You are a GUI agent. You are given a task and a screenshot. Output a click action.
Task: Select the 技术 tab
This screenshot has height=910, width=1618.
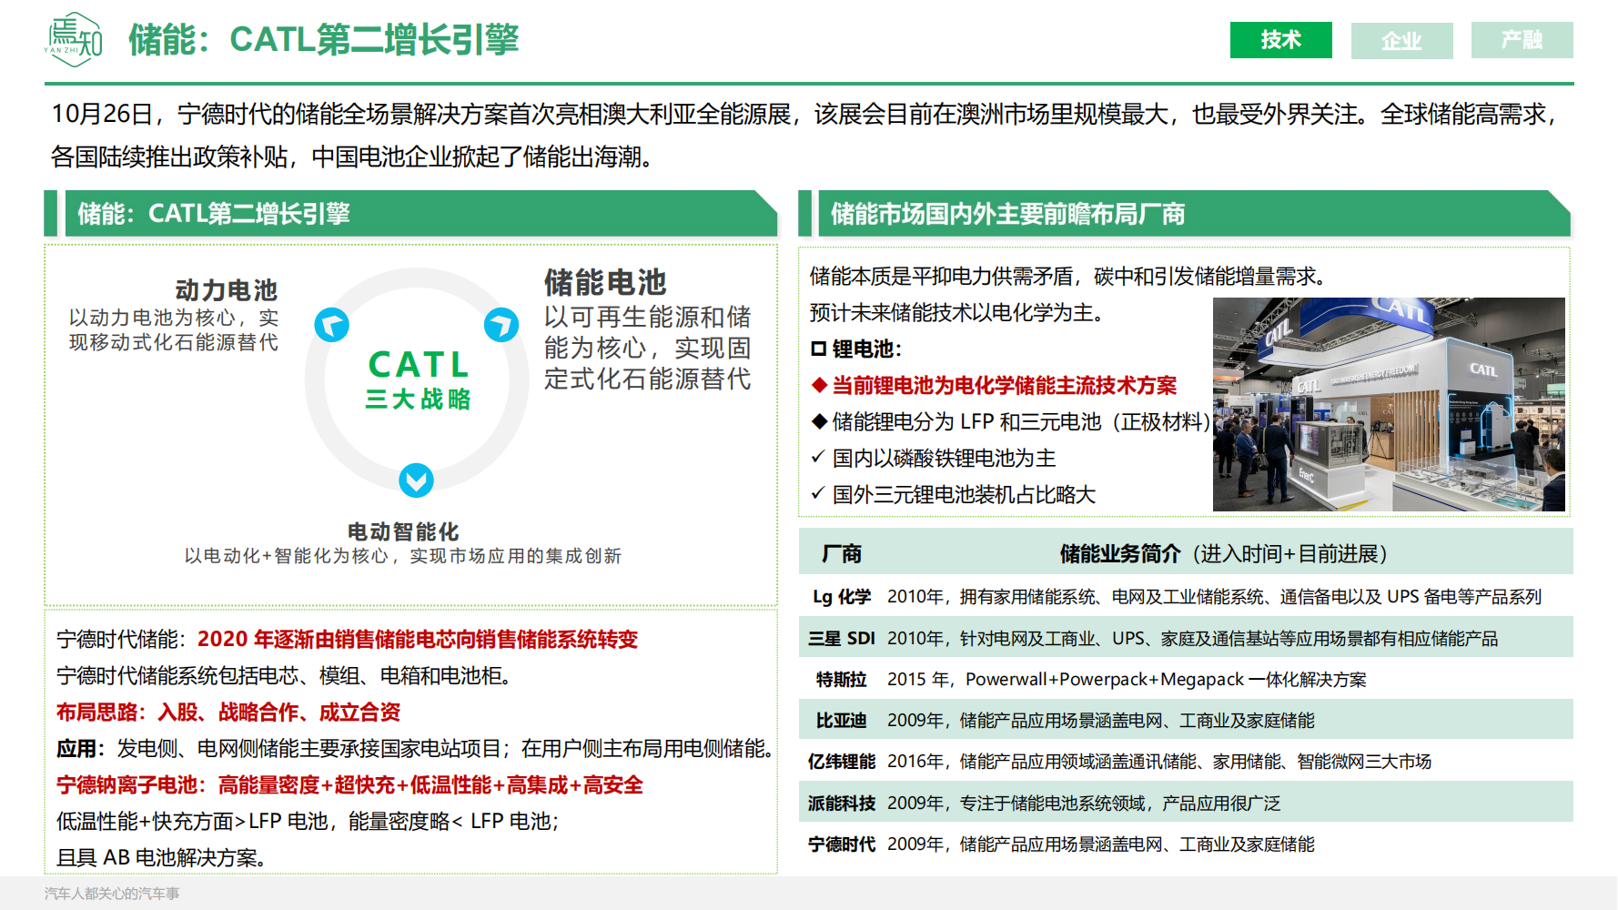tap(1280, 40)
